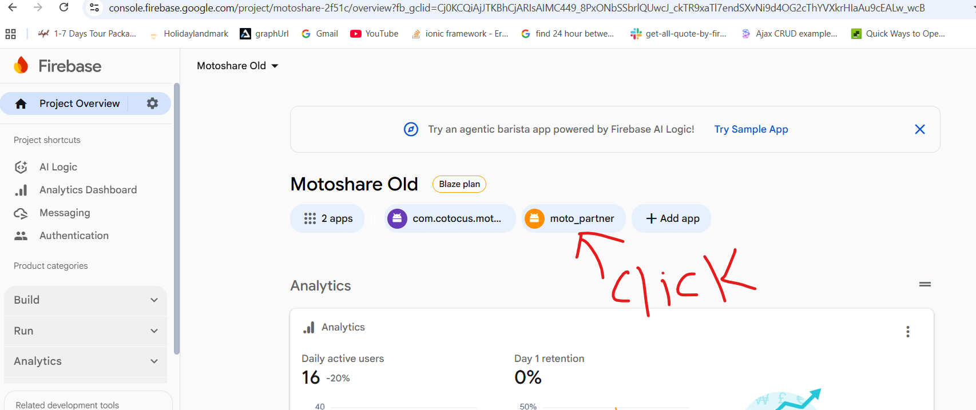Open the graphUrl bookmark

pos(264,34)
